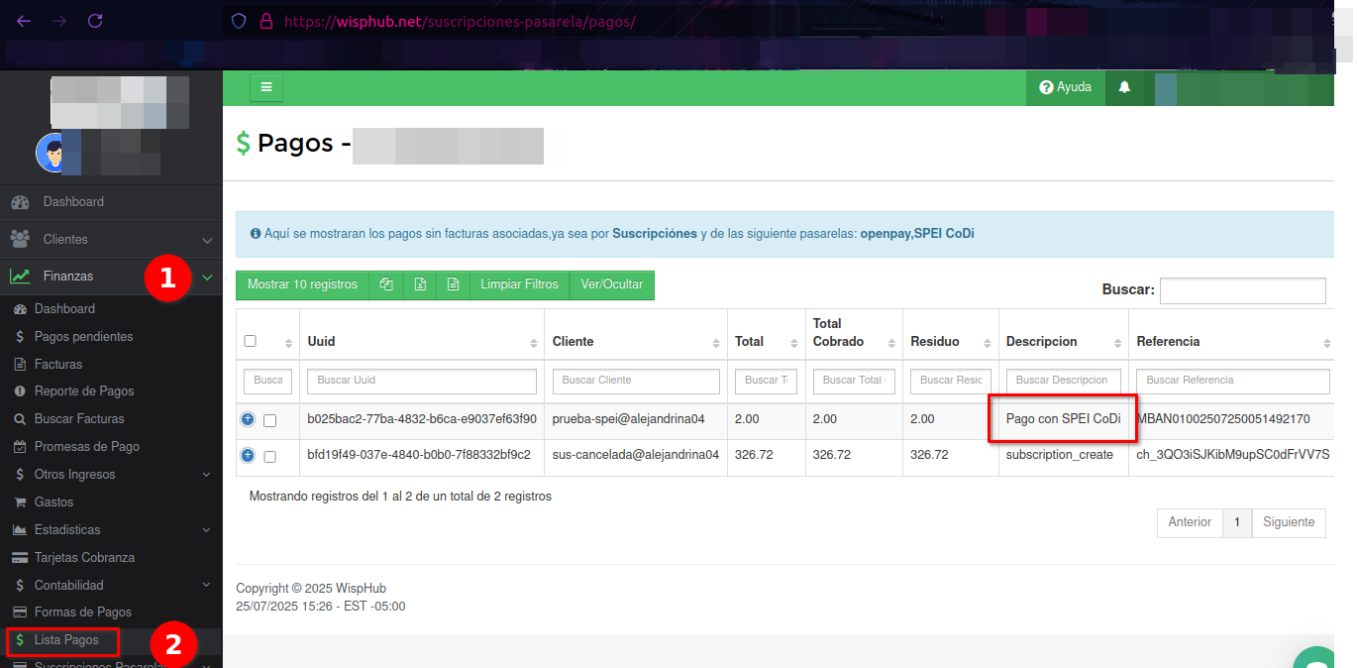
Task: Click Limpiar Filtros button
Action: (519, 284)
